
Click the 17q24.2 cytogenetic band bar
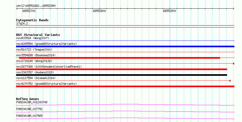(125, 26)
